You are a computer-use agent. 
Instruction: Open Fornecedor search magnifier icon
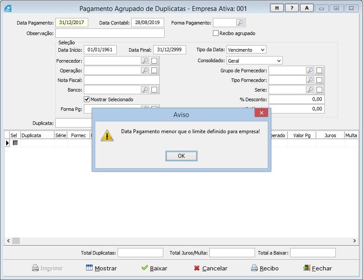tap(145, 61)
